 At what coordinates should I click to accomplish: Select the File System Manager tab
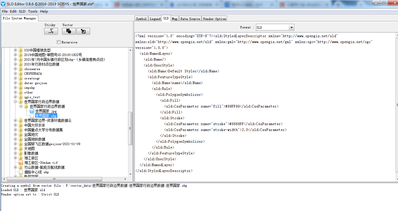tap(19, 18)
